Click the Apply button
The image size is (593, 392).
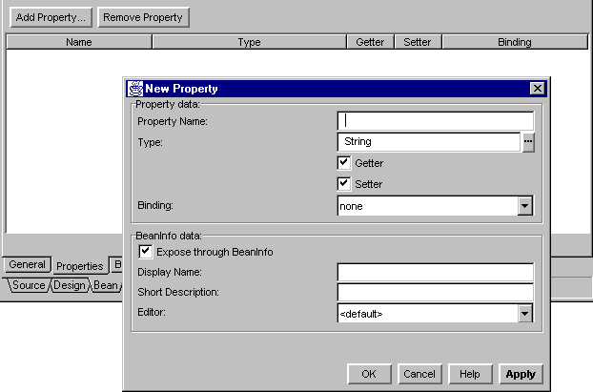(x=521, y=374)
